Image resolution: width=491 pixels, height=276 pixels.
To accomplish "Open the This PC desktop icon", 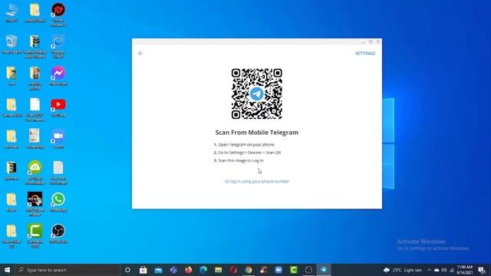I will pos(12,12).
